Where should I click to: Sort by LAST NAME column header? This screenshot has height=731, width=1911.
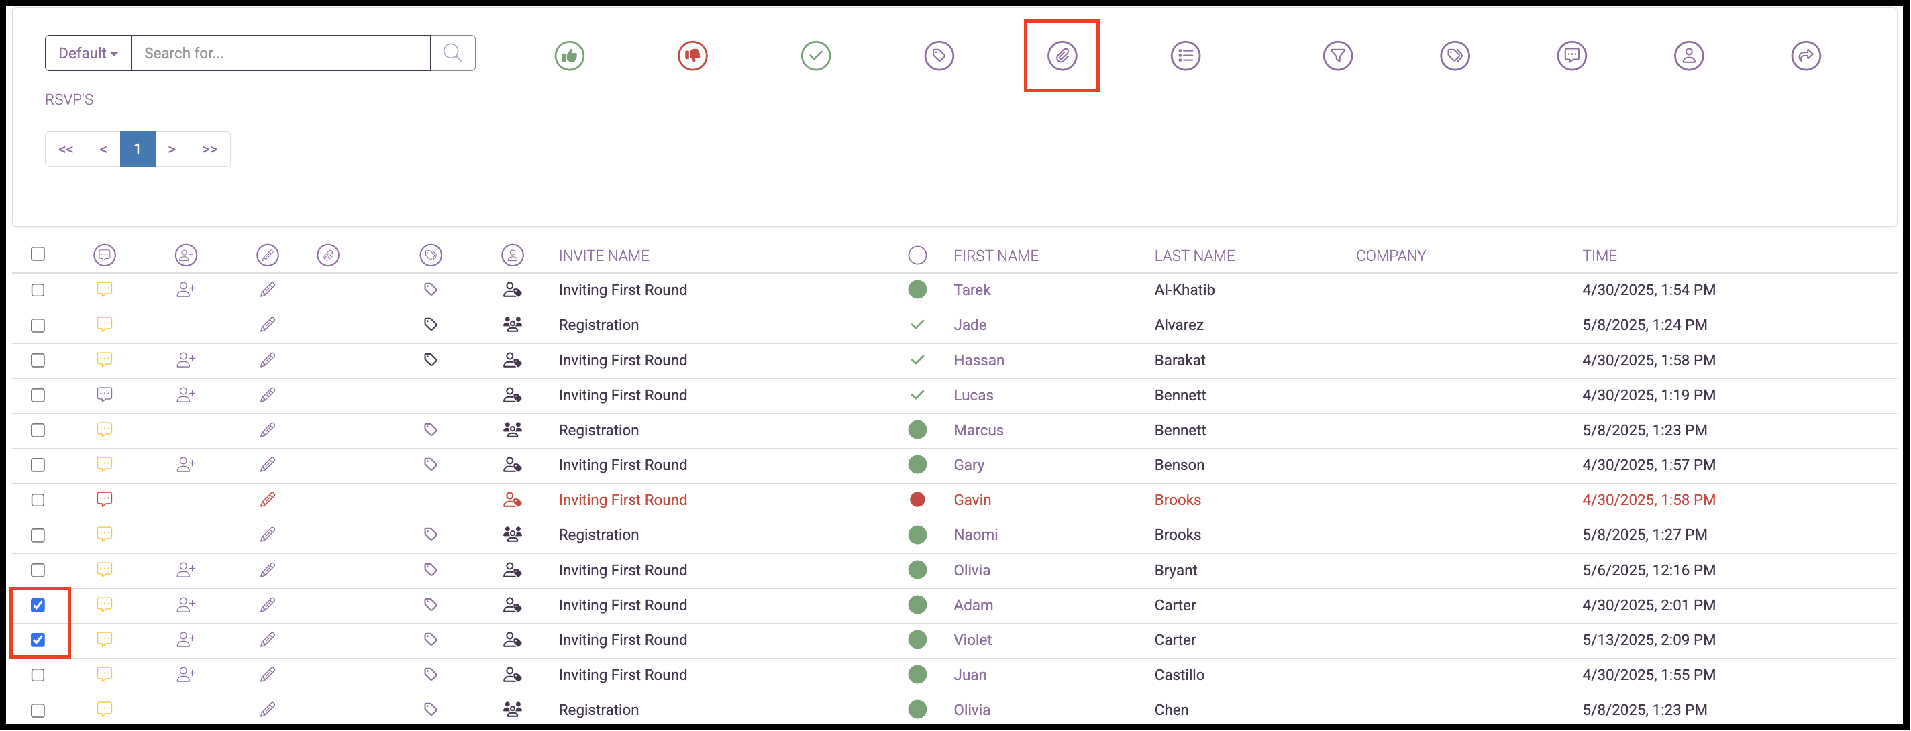1194,256
